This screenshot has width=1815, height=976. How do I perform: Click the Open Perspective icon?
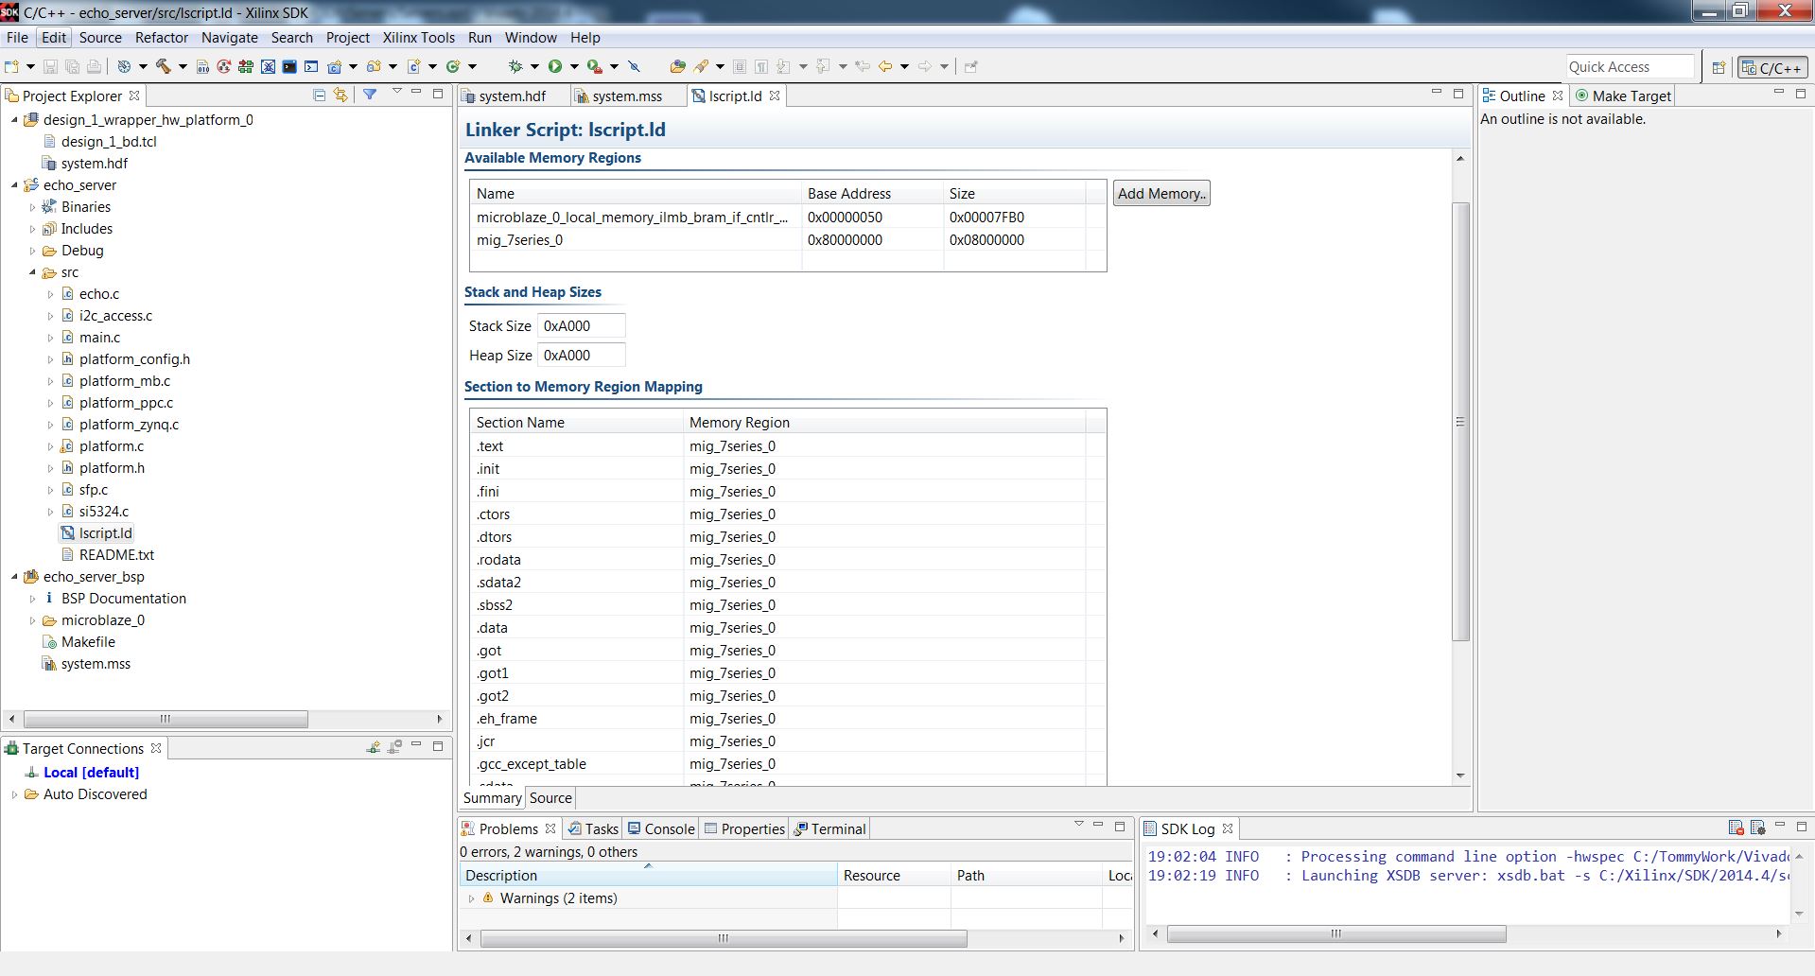pyautogui.click(x=1719, y=67)
